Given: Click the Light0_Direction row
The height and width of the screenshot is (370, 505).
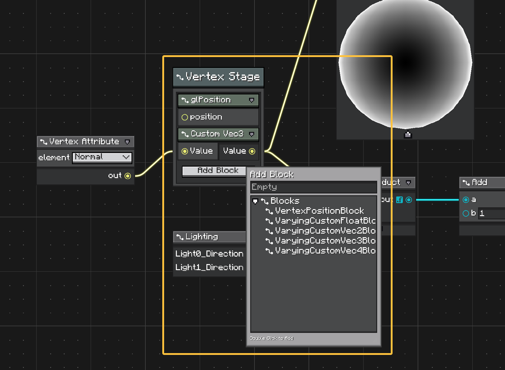Looking at the screenshot, I should pyautogui.click(x=209, y=254).
